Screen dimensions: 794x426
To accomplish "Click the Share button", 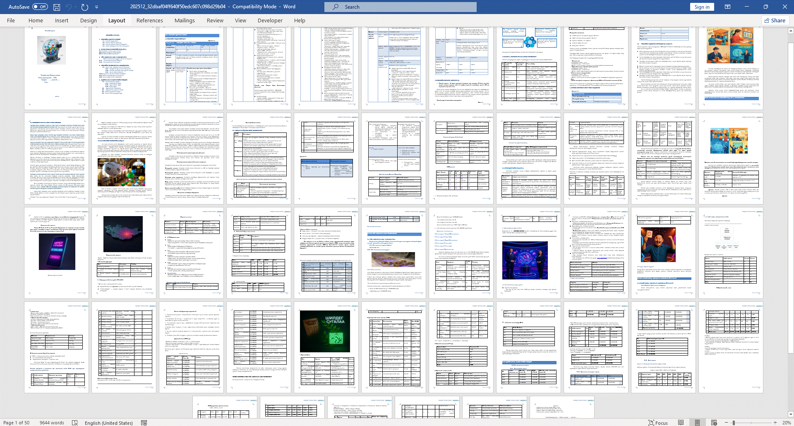I will pyautogui.click(x=775, y=20).
